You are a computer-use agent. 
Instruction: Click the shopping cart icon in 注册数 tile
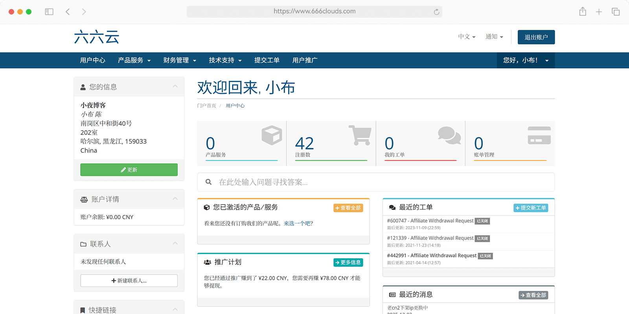coord(360,135)
